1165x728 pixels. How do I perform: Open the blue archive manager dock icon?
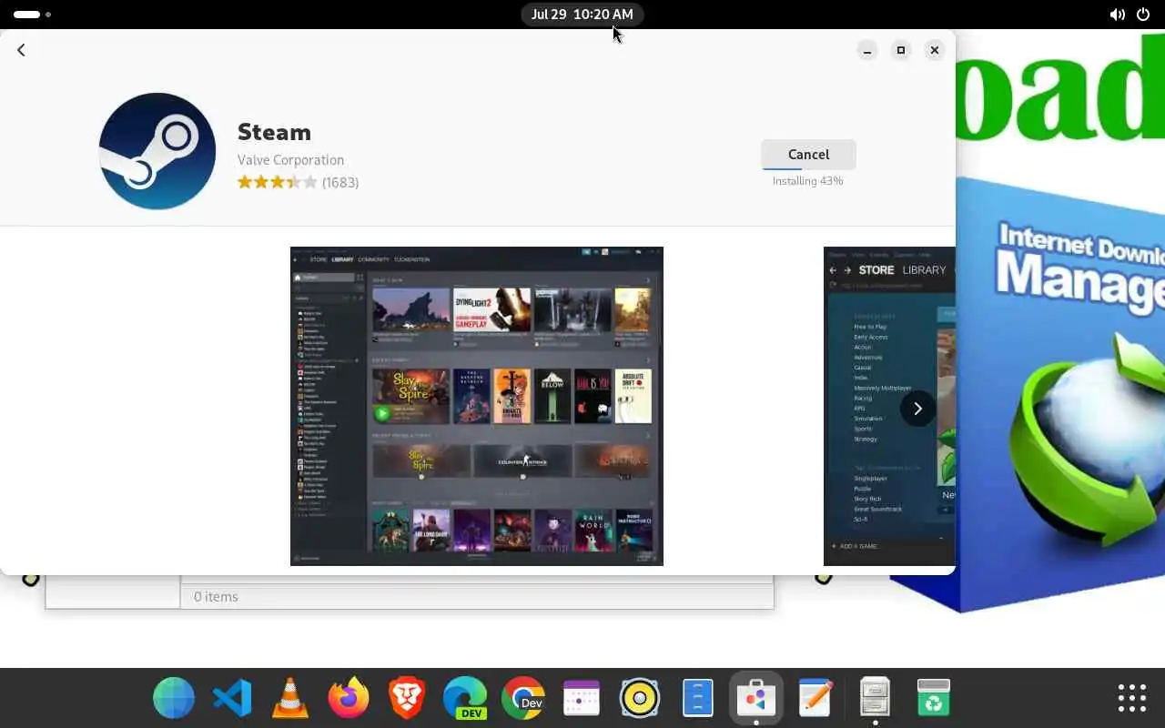698,699
